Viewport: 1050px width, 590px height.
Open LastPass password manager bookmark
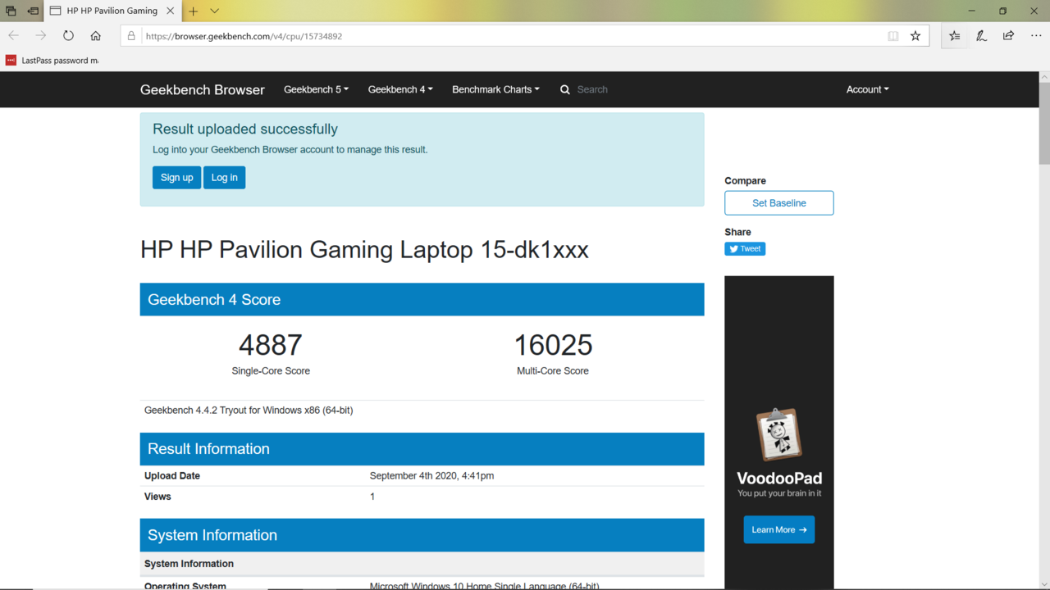pyautogui.click(x=52, y=60)
